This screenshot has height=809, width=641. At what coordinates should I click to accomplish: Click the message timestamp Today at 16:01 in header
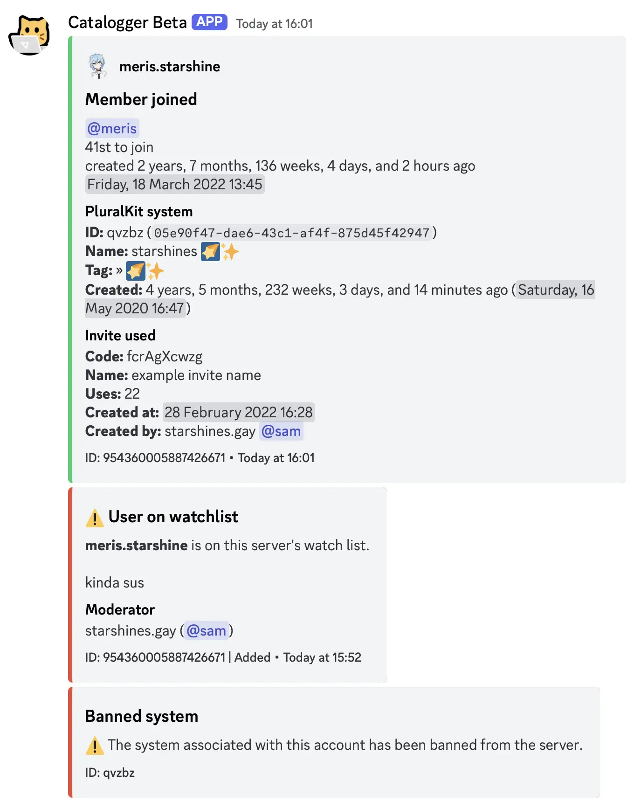point(274,24)
